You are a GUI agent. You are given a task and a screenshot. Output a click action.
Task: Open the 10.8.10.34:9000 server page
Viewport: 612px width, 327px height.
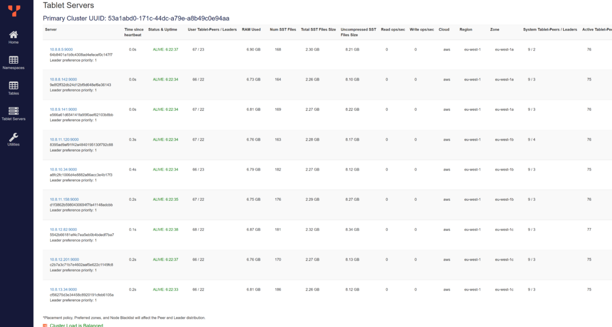(x=63, y=169)
